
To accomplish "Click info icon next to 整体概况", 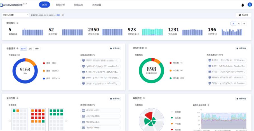I will click(17, 23).
